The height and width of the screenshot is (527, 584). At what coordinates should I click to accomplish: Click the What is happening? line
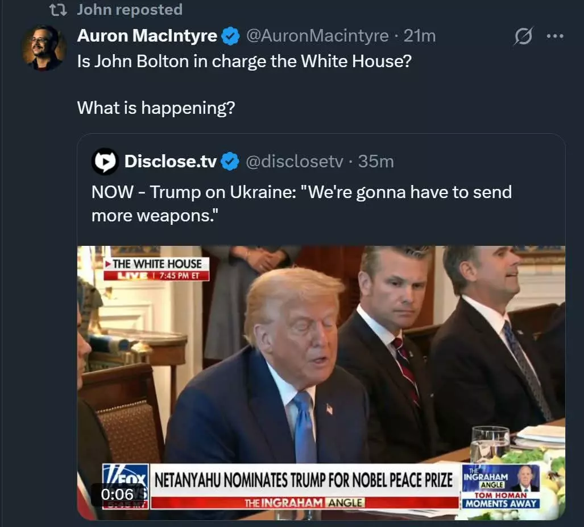pyautogui.click(x=156, y=108)
